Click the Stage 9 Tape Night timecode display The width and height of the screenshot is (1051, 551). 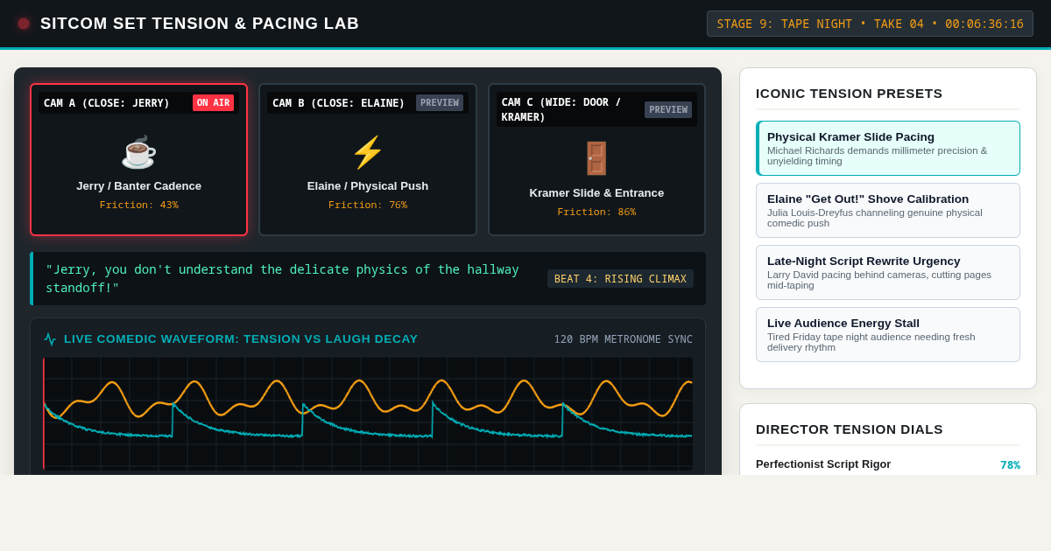[870, 24]
